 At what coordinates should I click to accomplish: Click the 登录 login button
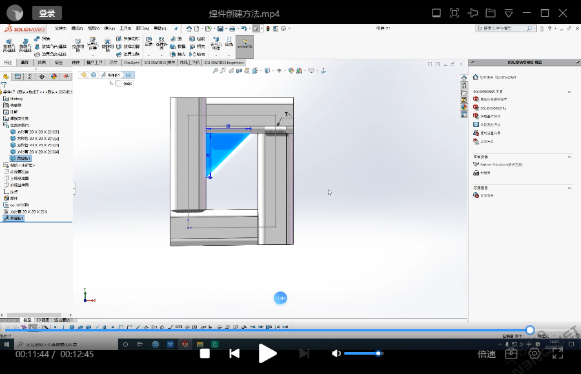[46, 14]
